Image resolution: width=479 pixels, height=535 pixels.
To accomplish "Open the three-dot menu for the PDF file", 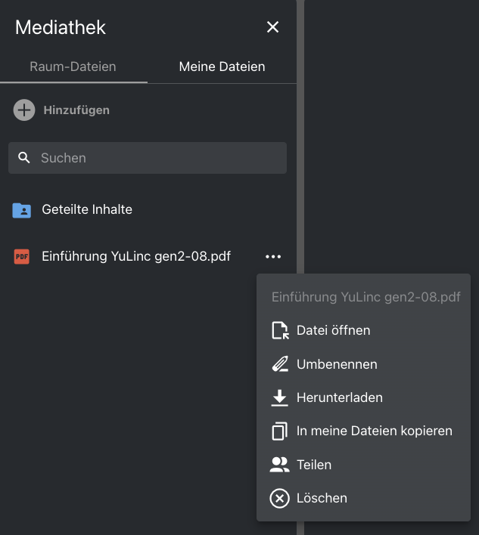I will click(x=273, y=257).
